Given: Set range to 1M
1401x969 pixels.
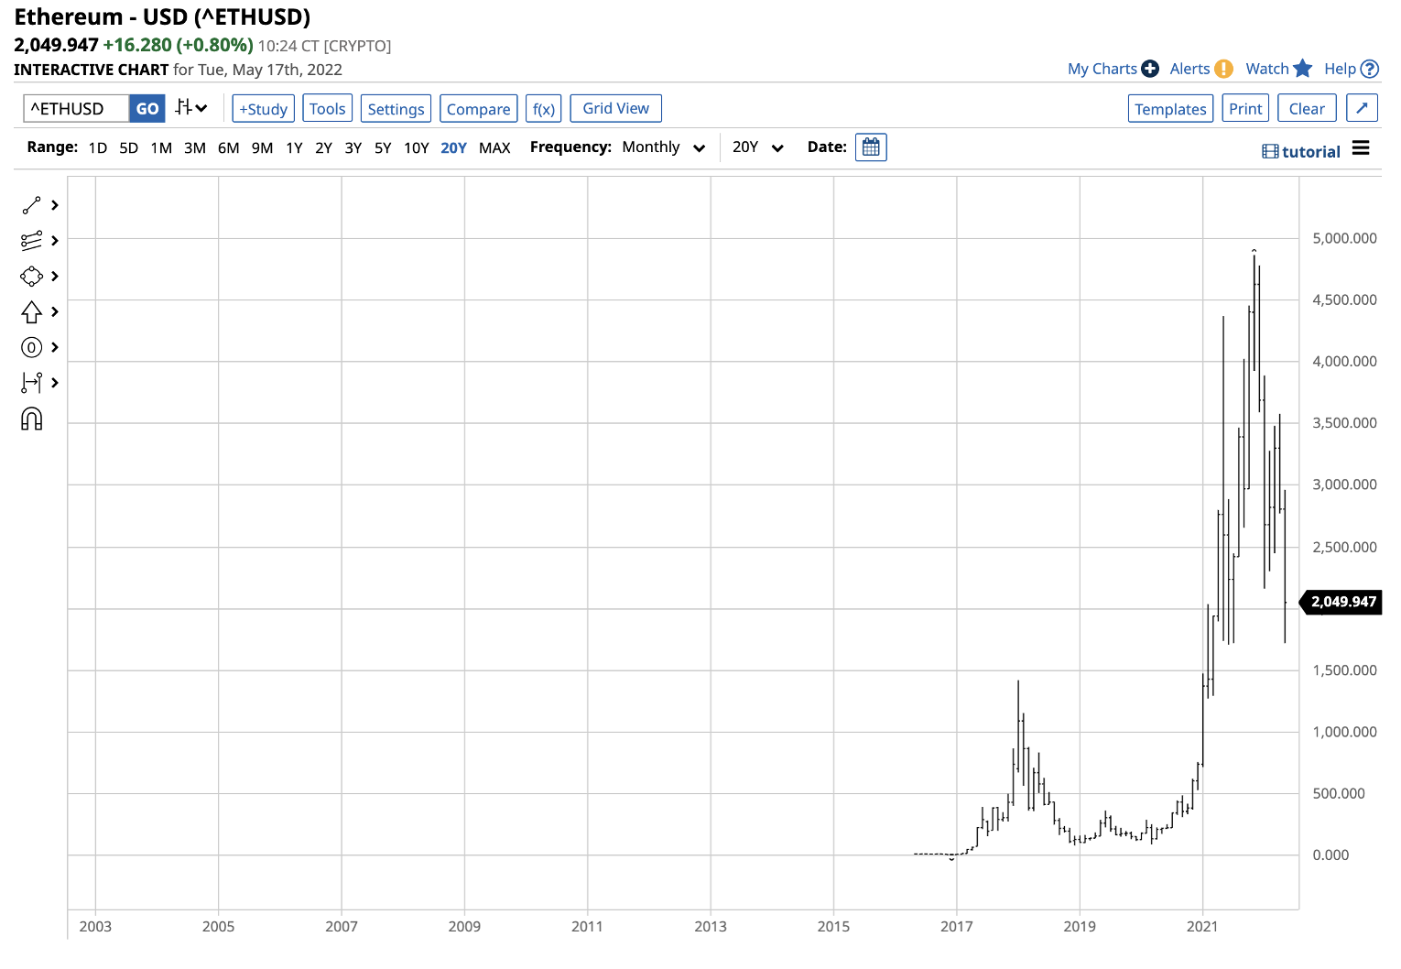Looking at the screenshot, I should pyautogui.click(x=161, y=148).
